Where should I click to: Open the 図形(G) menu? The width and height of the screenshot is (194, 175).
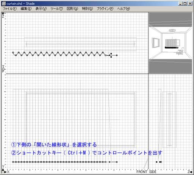tap(72, 9)
